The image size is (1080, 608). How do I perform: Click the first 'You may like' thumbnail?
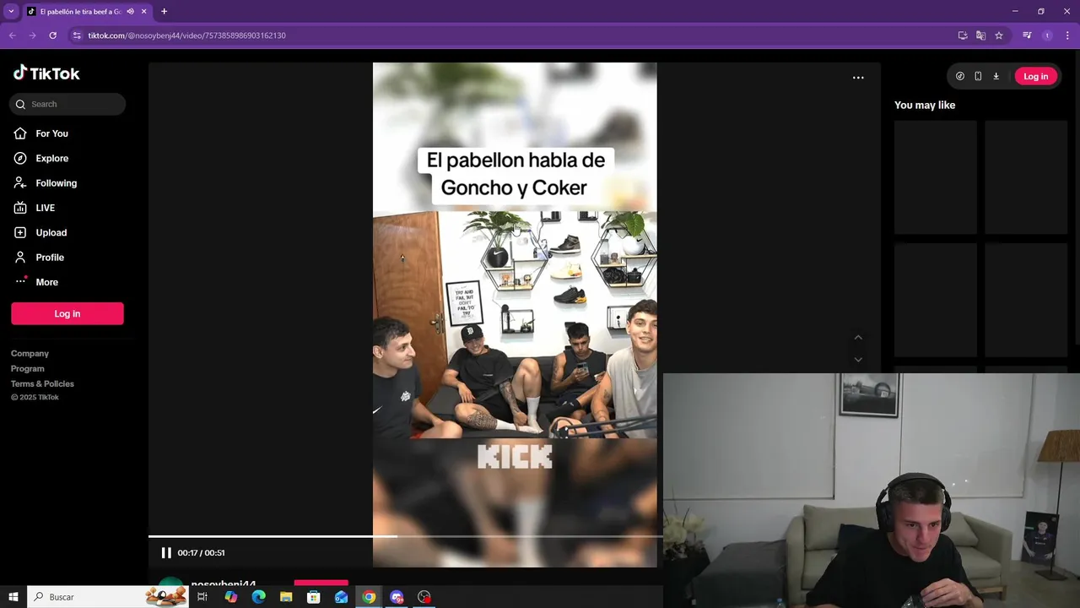(936, 176)
